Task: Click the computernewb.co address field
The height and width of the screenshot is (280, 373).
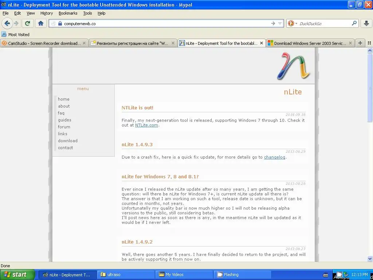Action: (166, 23)
